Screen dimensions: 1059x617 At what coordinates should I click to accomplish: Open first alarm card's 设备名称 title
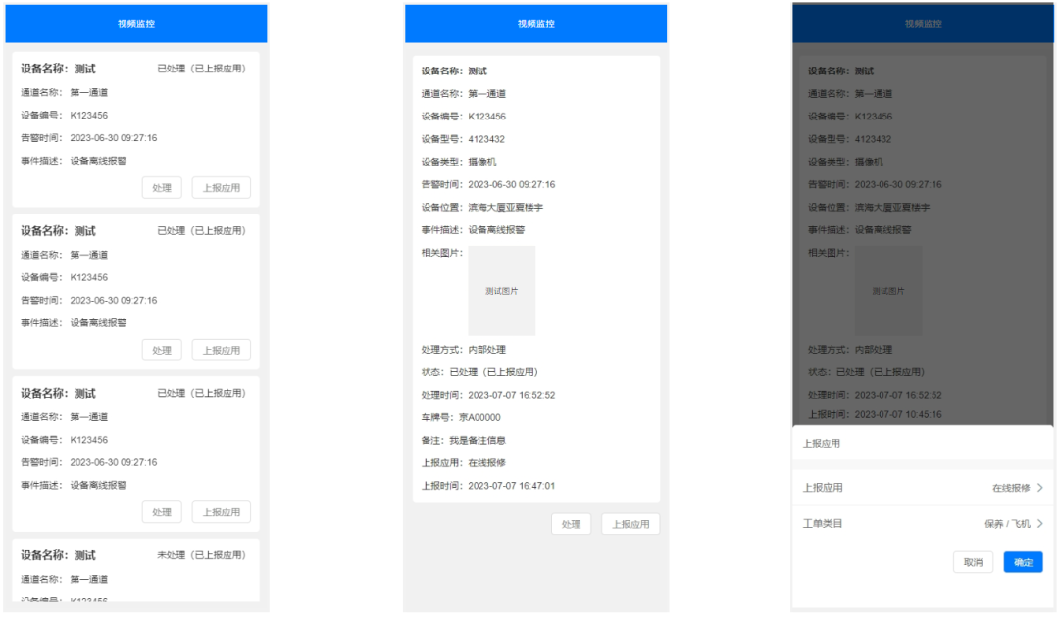click(59, 69)
